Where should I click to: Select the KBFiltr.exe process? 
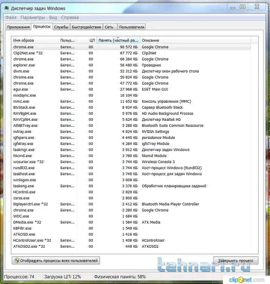click(x=131, y=228)
